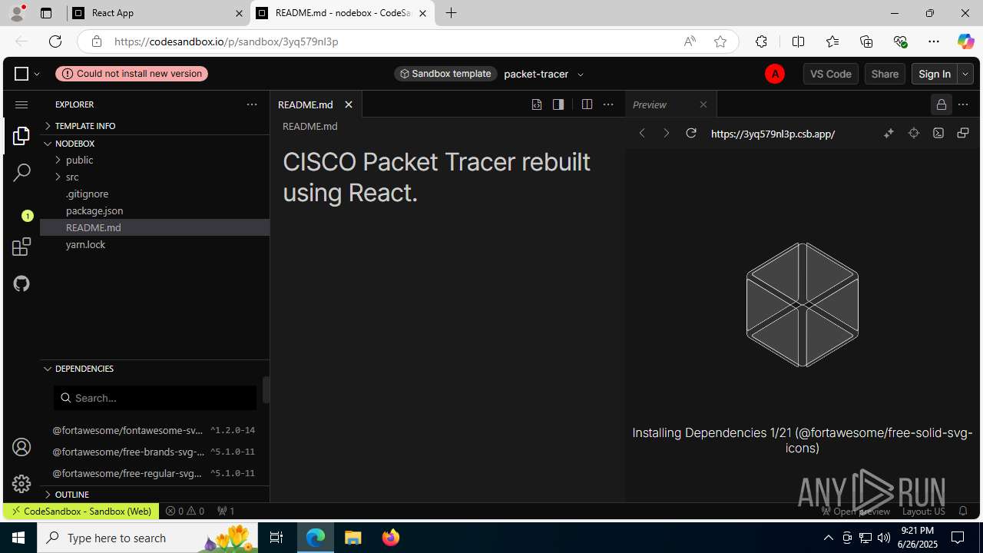Image resolution: width=983 pixels, height=553 pixels.
Task: Refresh the sandbox preview
Action: pyautogui.click(x=691, y=133)
